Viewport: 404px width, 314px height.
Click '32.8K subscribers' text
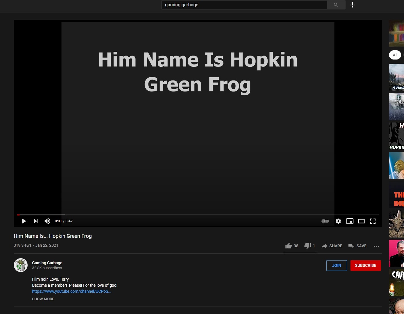(x=47, y=268)
